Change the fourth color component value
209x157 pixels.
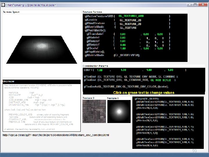(x=170, y=70)
